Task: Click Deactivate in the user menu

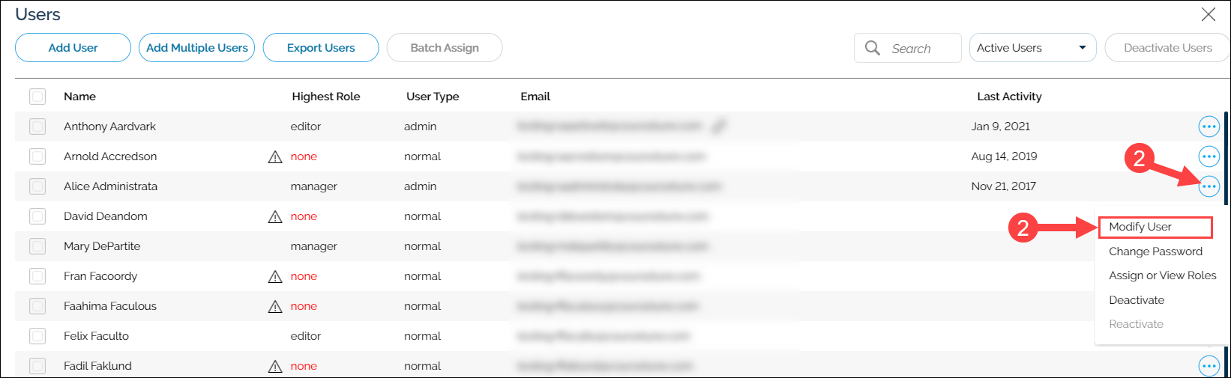Action: [1137, 300]
